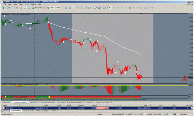This screenshot has height=116, width=194.
Task: Open the Navigator folder-star icon
Action: click(21, 8)
